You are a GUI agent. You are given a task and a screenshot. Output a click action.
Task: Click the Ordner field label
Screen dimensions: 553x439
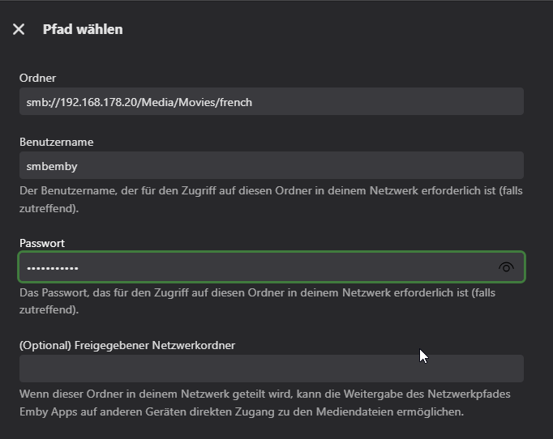pyautogui.click(x=36, y=78)
